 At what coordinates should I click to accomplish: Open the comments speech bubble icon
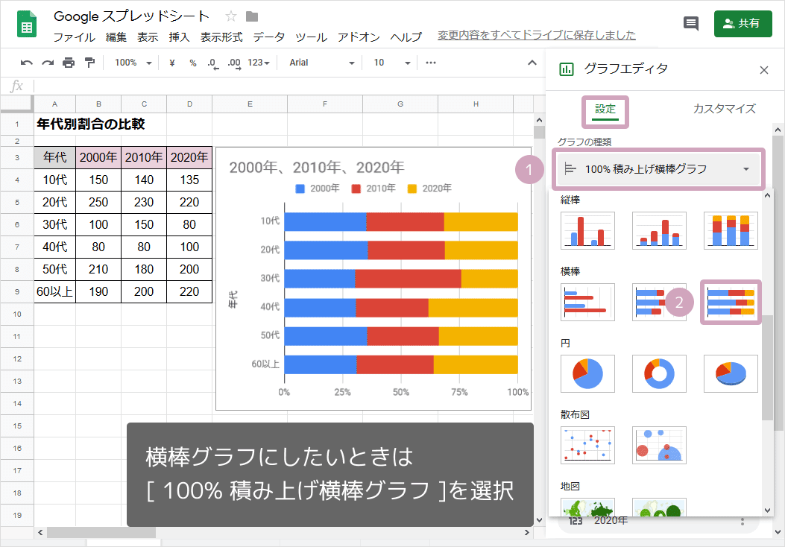point(691,23)
